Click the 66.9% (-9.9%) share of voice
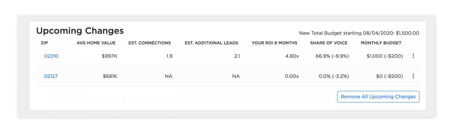The width and height of the screenshot is (453, 133). [332, 56]
